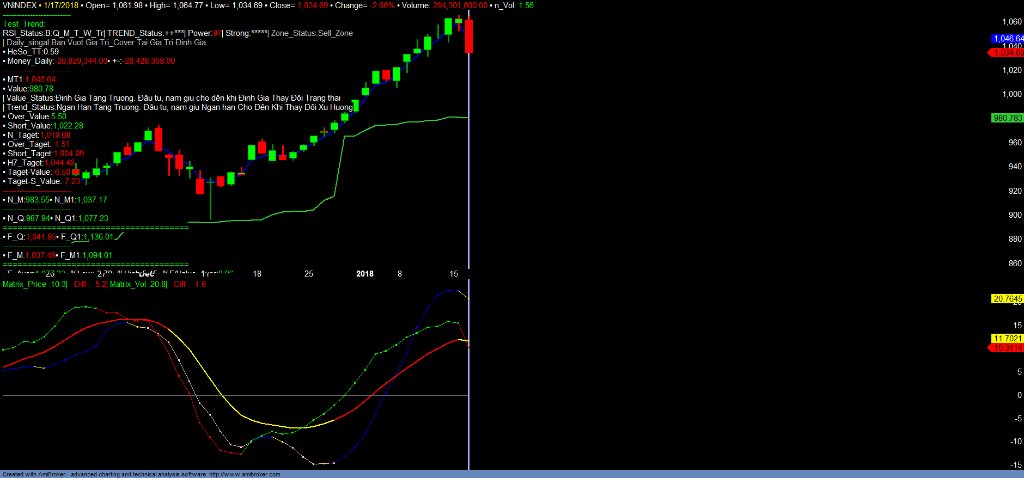The width and height of the screenshot is (1024, 478).
Task: Click the Matrix_Vol label in lower pane
Action: tap(137, 284)
